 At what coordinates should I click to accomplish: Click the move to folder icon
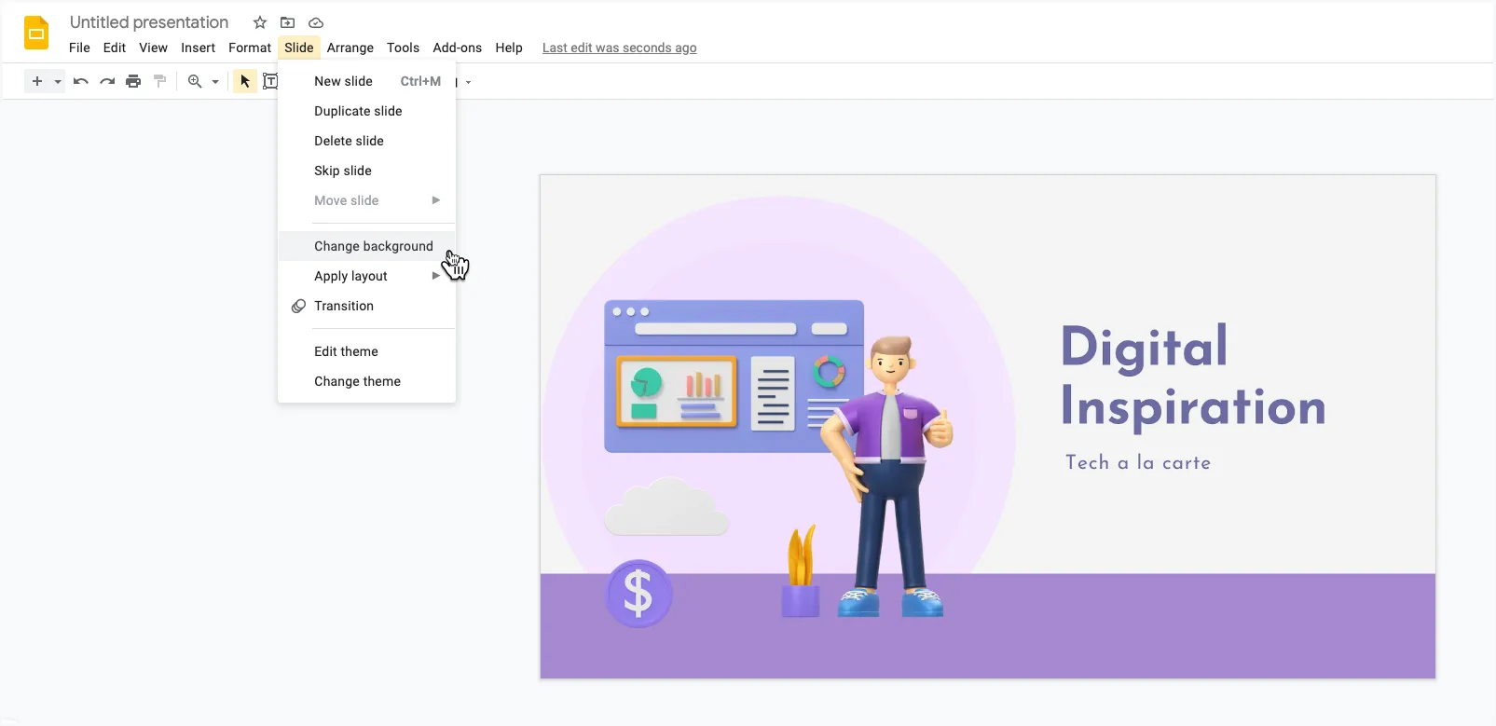tap(288, 22)
